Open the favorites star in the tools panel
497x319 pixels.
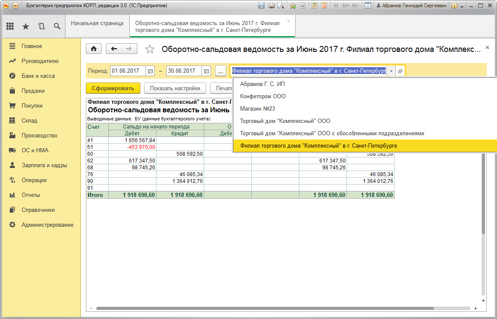coord(26,26)
